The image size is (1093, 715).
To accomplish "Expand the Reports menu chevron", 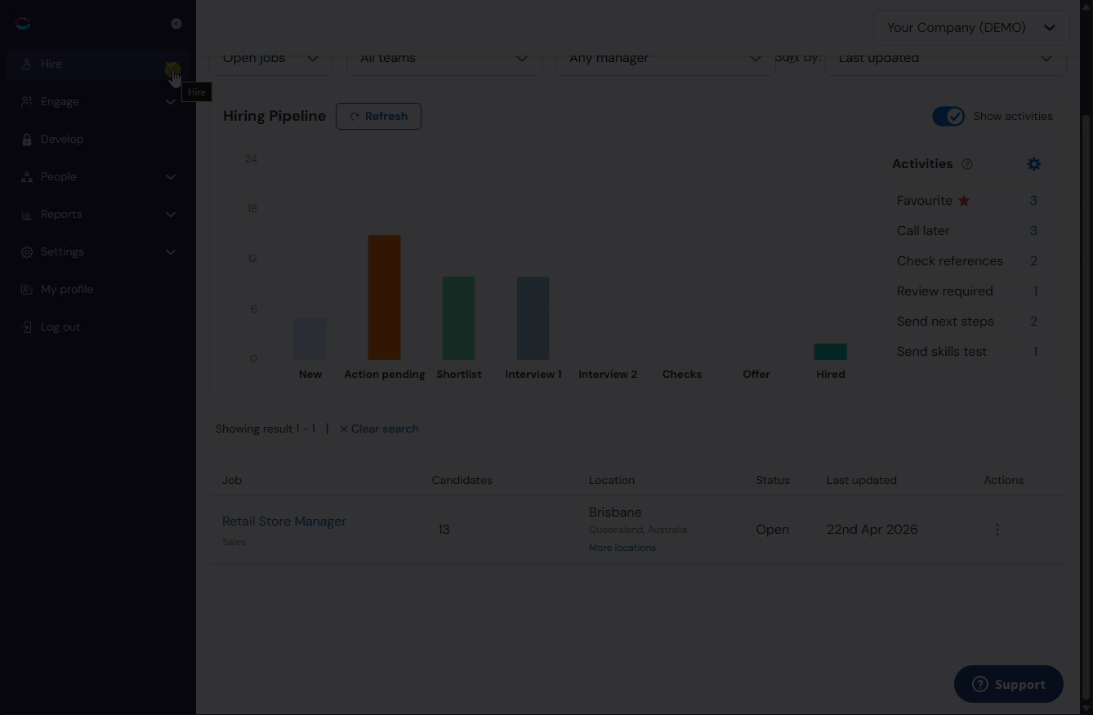I will [x=171, y=215].
